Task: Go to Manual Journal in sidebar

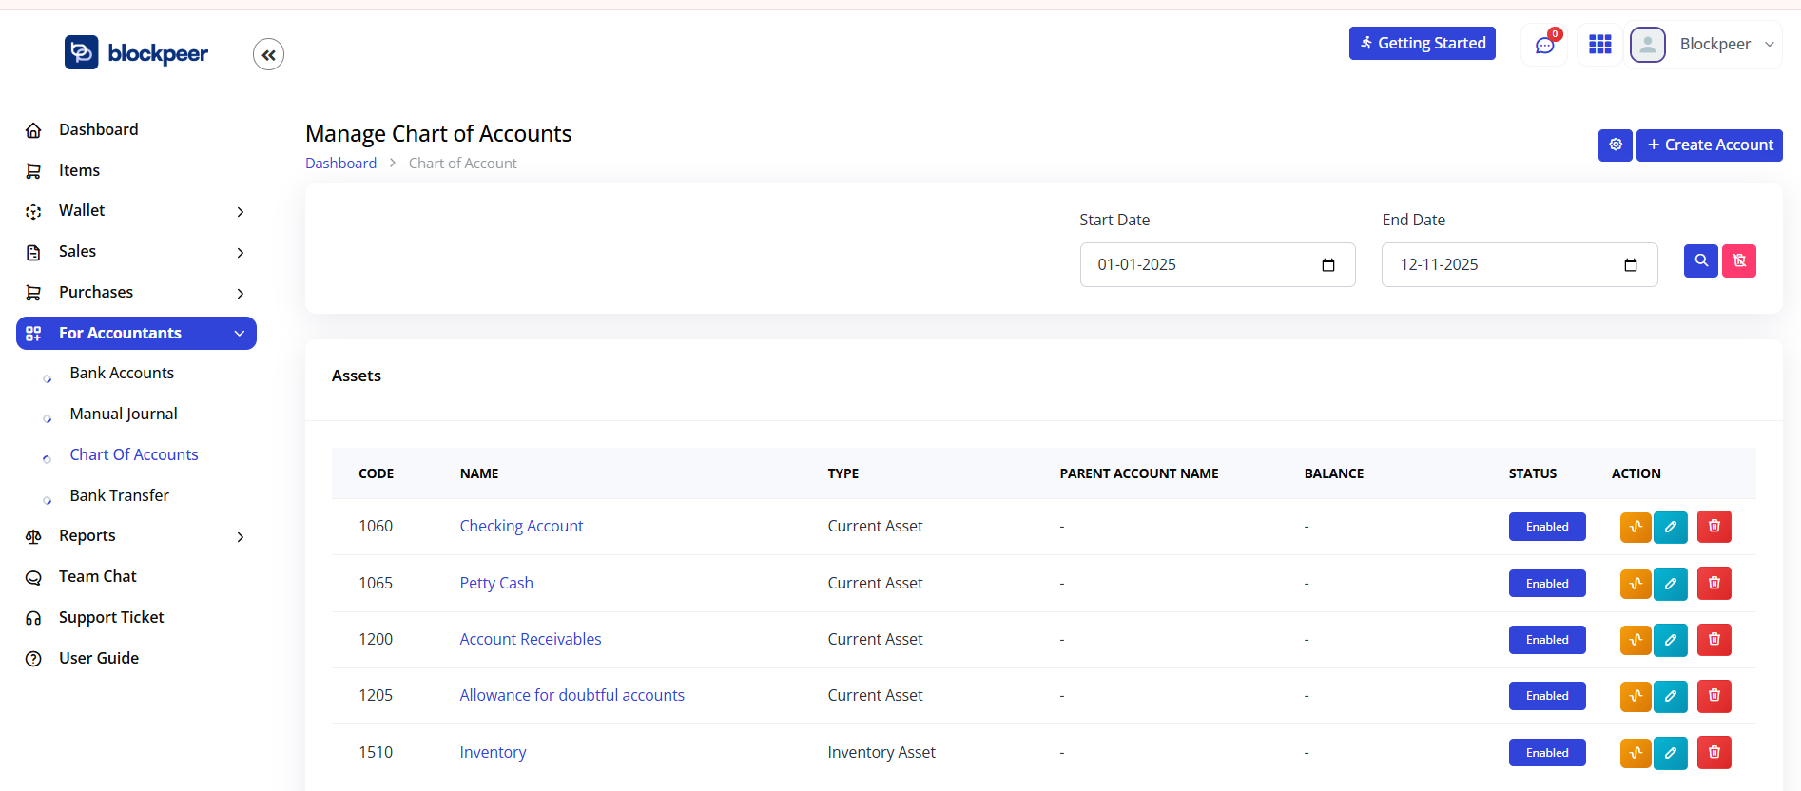Action: tap(124, 415)
